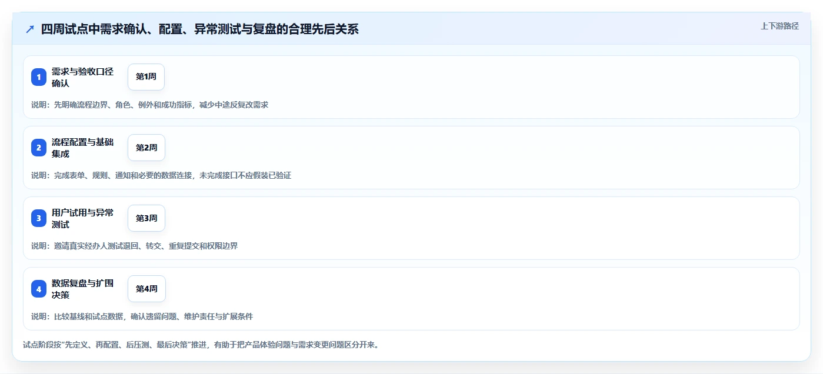Screen dimensions: 823x374
Task: Click the 第2周 week tag
Action: click(146, 148)
